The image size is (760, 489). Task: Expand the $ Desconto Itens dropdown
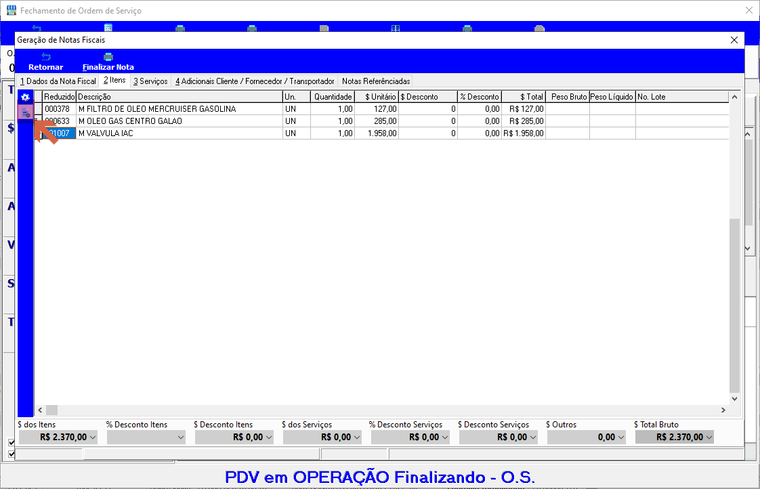point(269,437)
